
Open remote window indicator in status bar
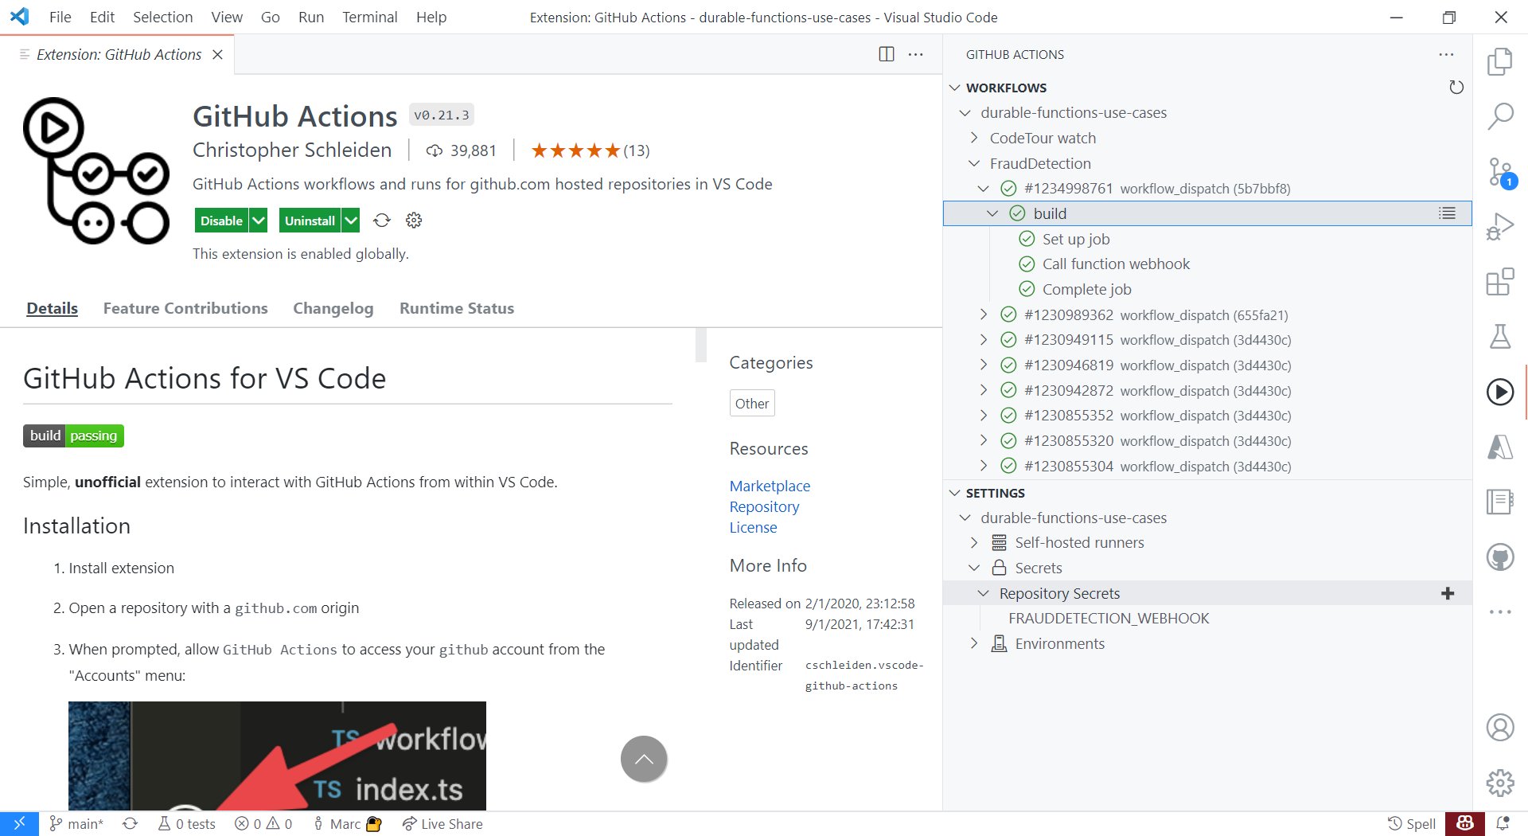click(x=19, y=823)
